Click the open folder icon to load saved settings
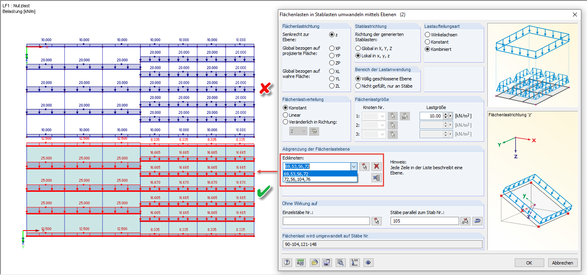The width and height of the screenshot is (587, 275). 315,262
